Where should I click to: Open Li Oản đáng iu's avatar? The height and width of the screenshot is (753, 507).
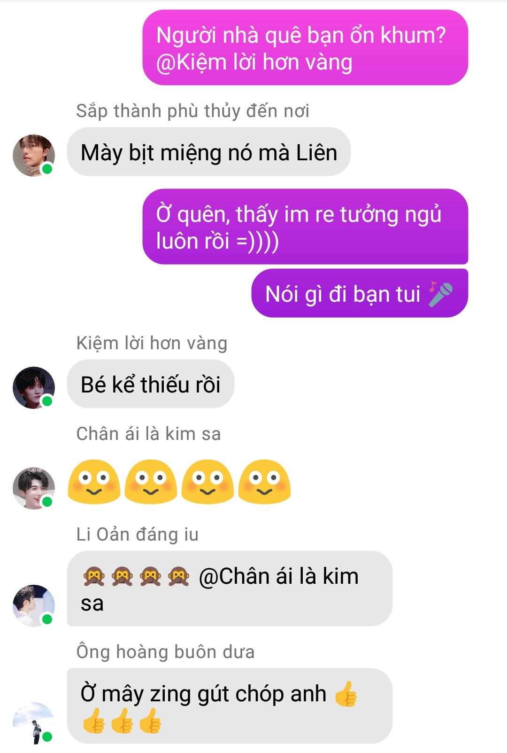[33, 606]
